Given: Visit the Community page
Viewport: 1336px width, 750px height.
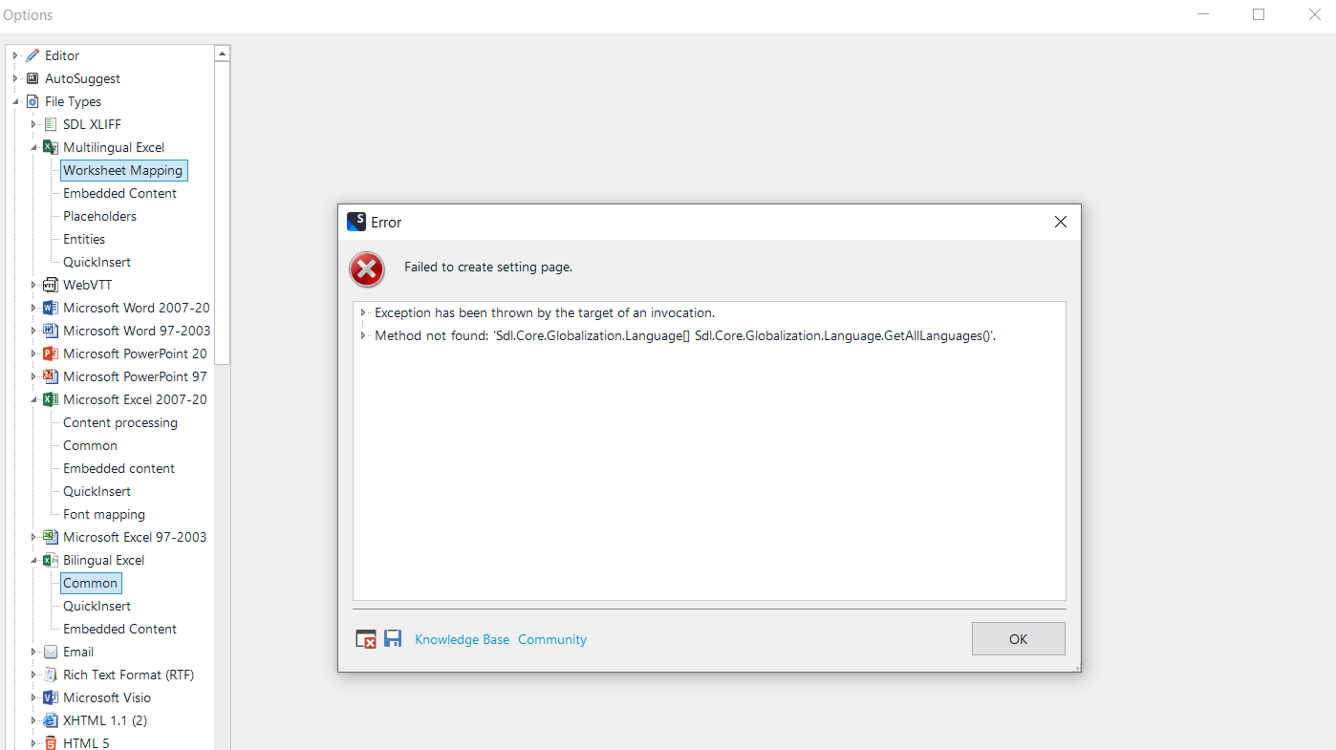Looking at the screenshot, I should [x=552, y=638].
